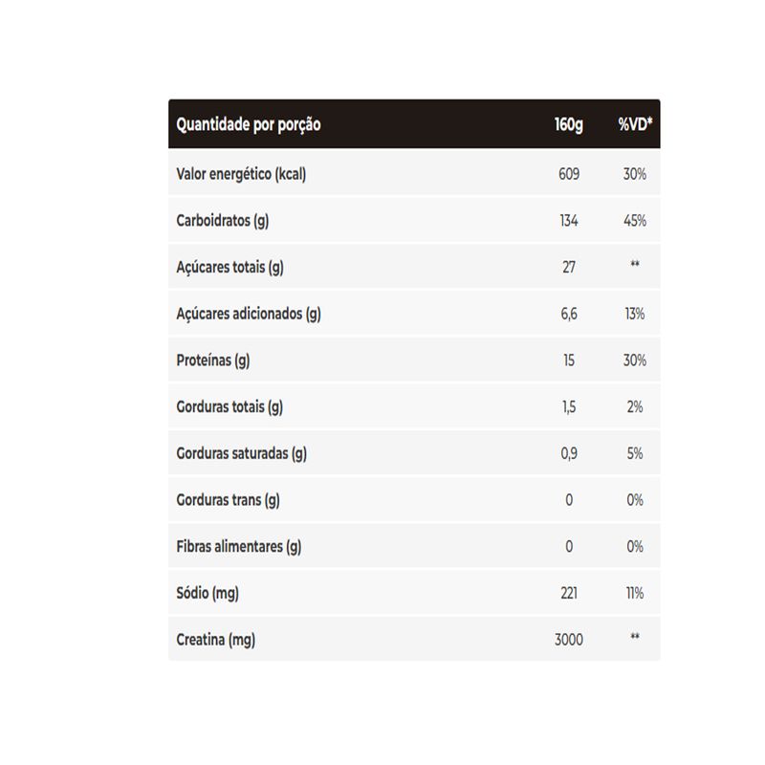Select the Valor energético (kcal) row label
This screenshot has width=765, height=765.
coord(241,174)
